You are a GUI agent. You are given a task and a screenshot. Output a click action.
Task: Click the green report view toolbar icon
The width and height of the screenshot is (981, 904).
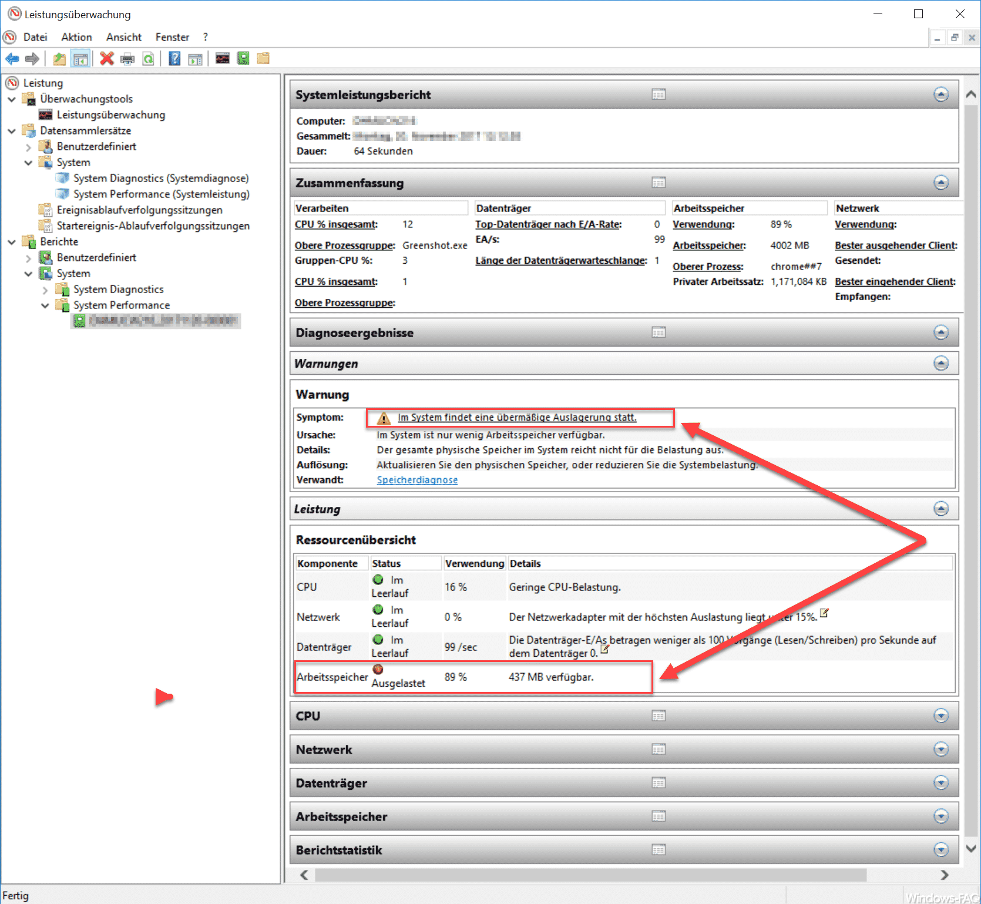[243, 58]
